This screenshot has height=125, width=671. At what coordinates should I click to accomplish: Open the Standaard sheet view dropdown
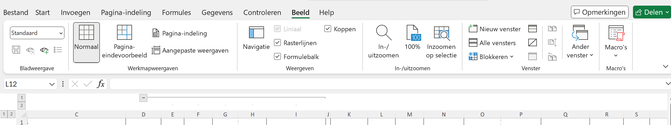tap(37, 33)
